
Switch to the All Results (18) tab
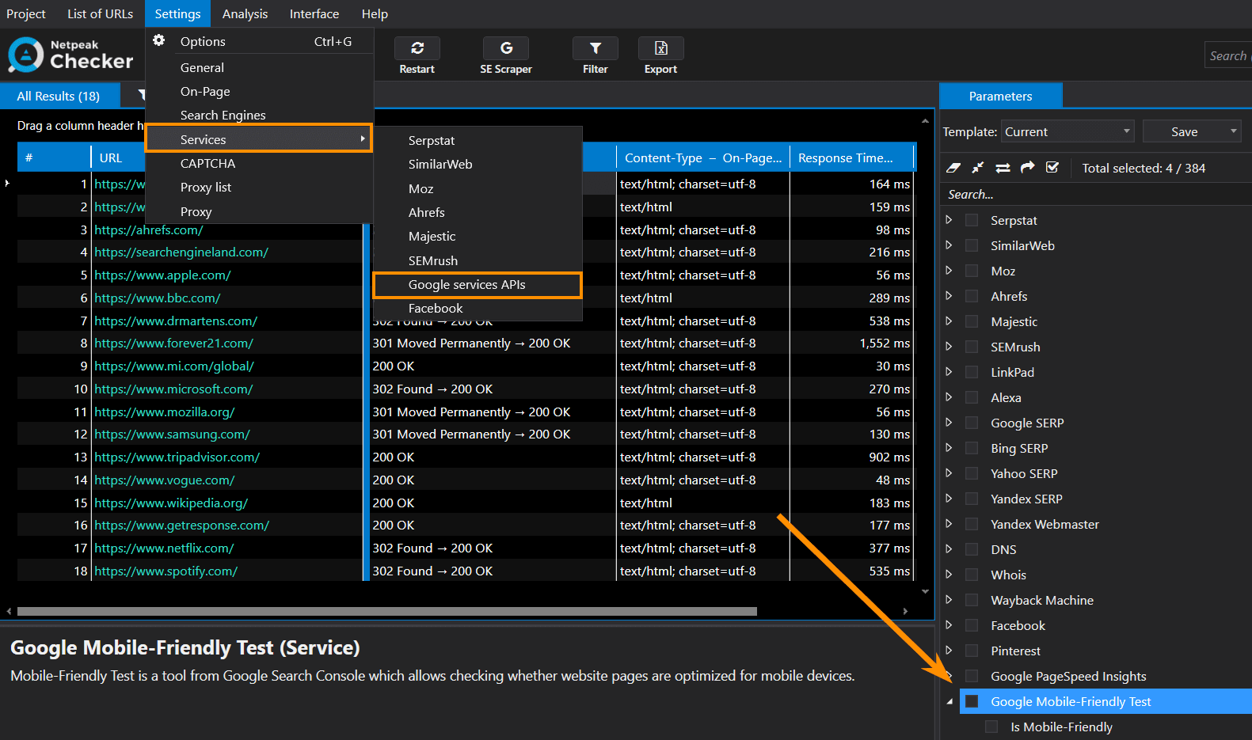59,96
